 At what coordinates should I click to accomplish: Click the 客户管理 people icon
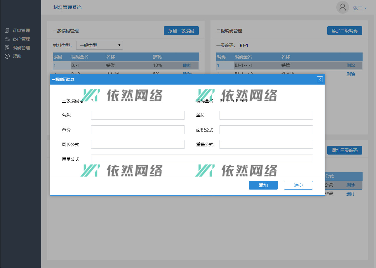point(7,39)
